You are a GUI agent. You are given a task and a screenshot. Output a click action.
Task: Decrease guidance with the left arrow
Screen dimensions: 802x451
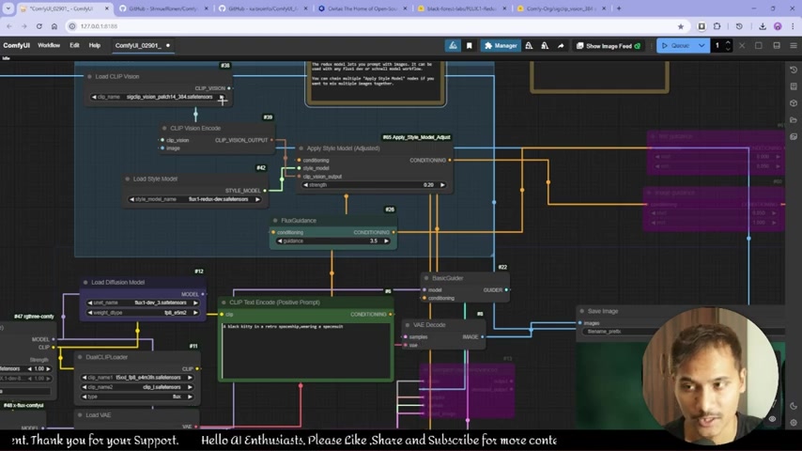(x=279, y=241)
